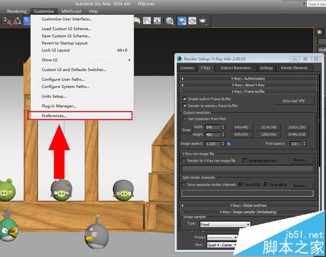The height and width of the screenshot is (257, 326).
Task: Click the Pixel aspect spinner arrows
Action: [x=304, y=144]
